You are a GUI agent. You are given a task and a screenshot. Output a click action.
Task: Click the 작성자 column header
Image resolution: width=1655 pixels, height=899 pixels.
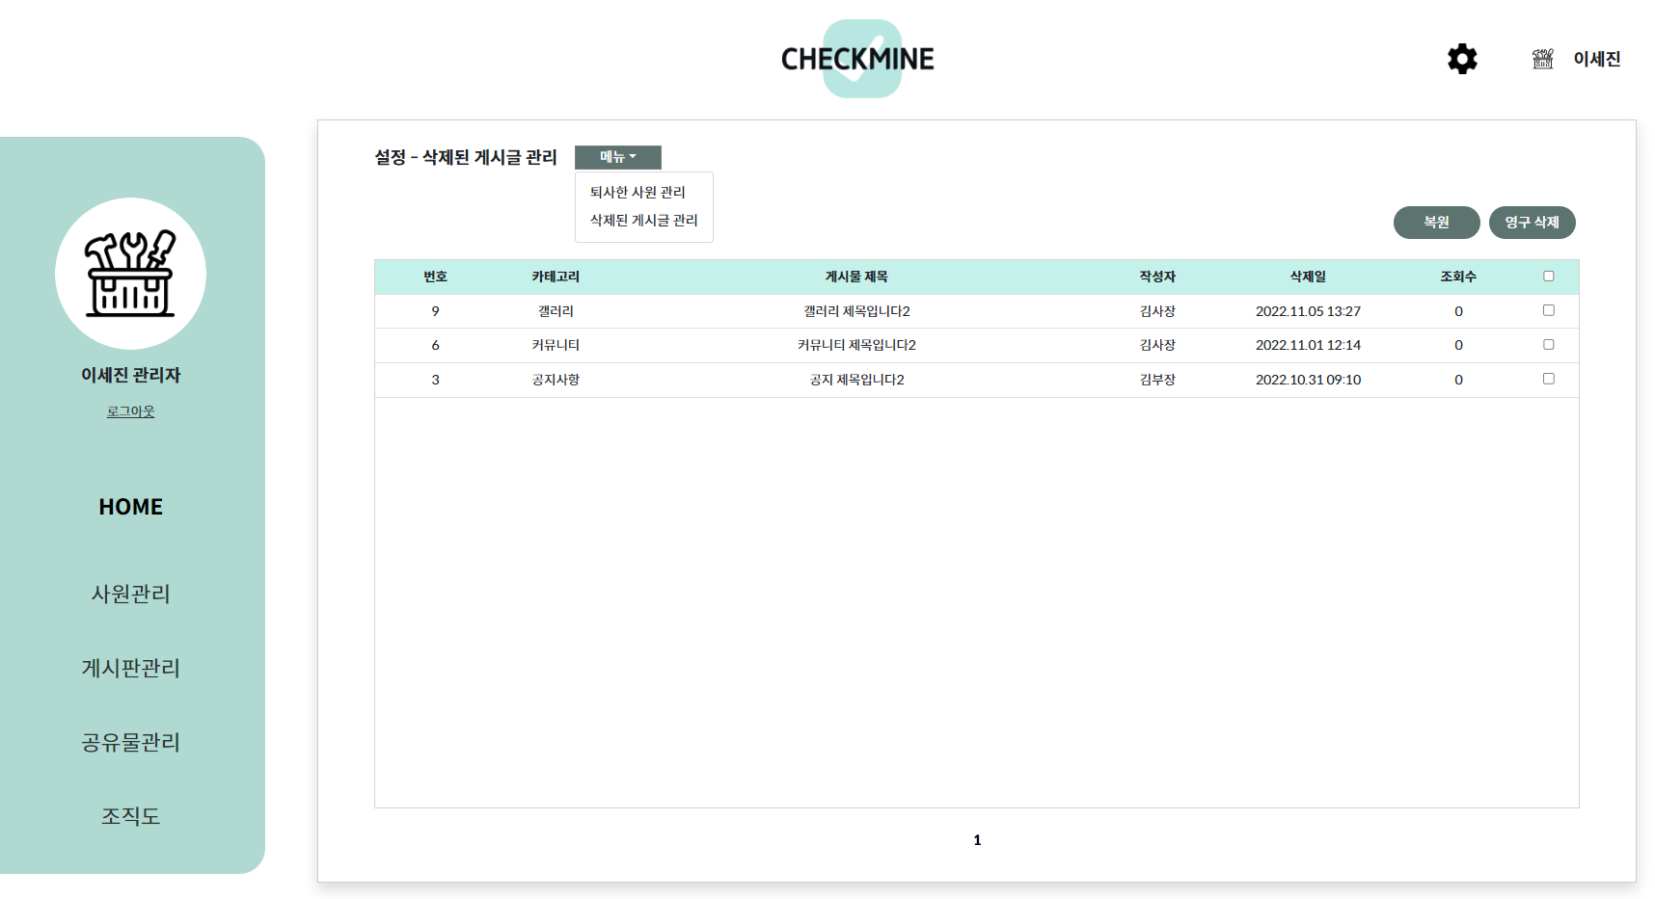click(1157, 277)
